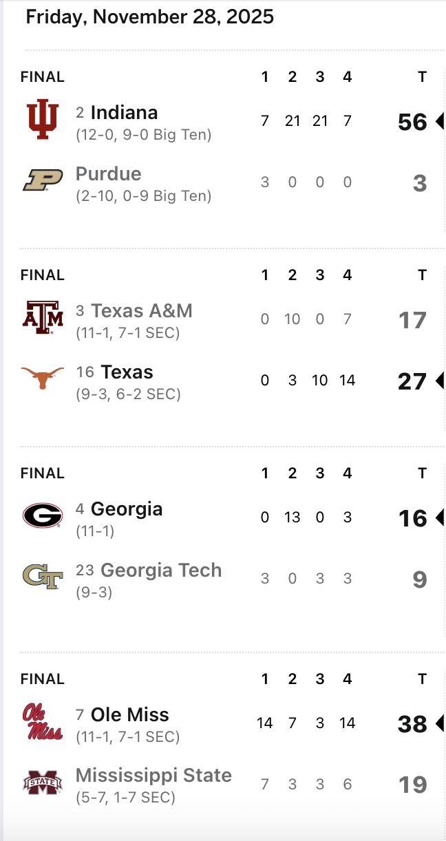Click Indiana's final score of 56

tap(412, 122)
